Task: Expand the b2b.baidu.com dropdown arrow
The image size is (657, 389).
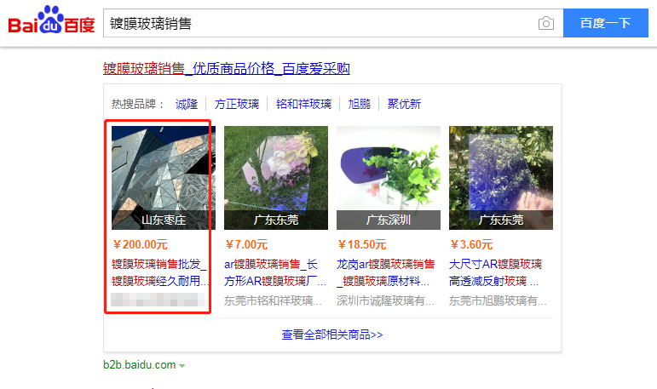Action: click(182, 365)
